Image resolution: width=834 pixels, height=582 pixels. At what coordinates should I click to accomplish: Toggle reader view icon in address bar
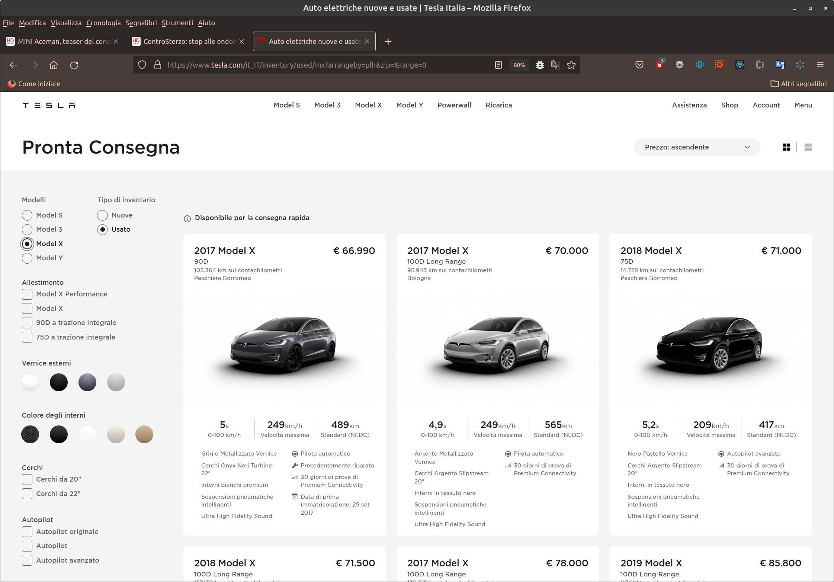(x=498, y=65)
